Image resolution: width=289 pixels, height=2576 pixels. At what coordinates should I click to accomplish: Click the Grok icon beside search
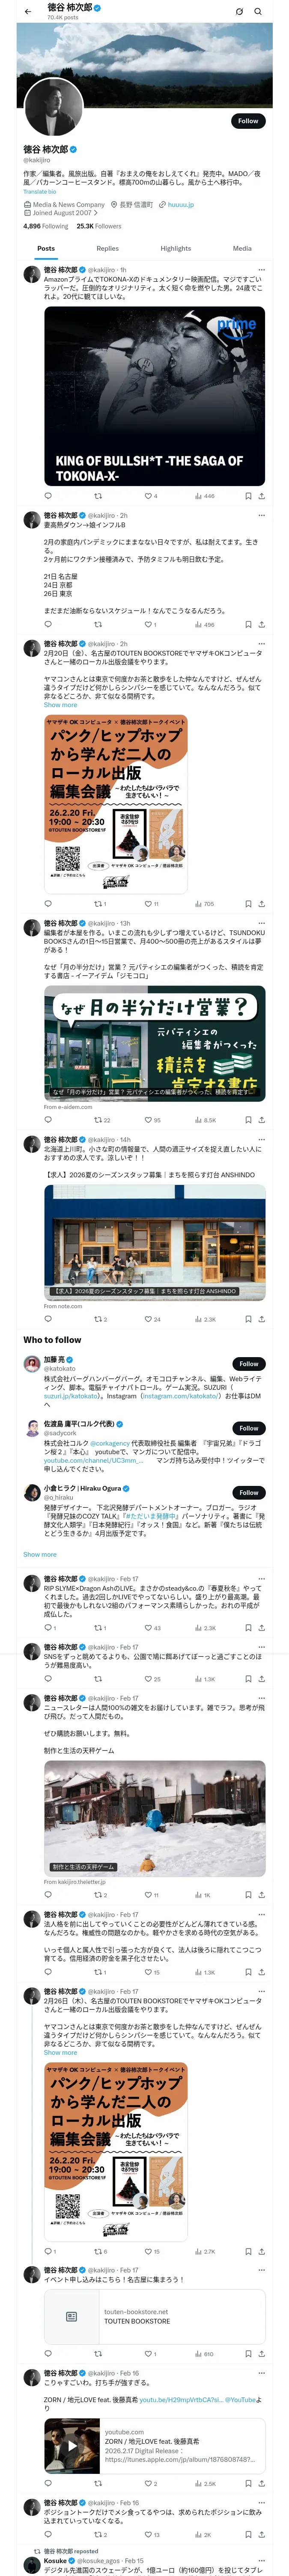(239, 12)
